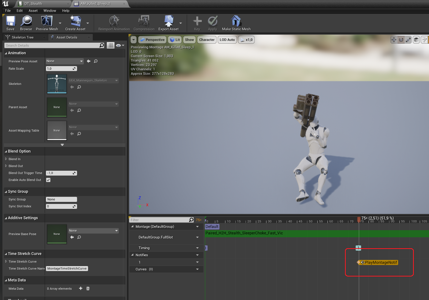
Task: Add a Meta Data array element
Action: click(81, 288)
